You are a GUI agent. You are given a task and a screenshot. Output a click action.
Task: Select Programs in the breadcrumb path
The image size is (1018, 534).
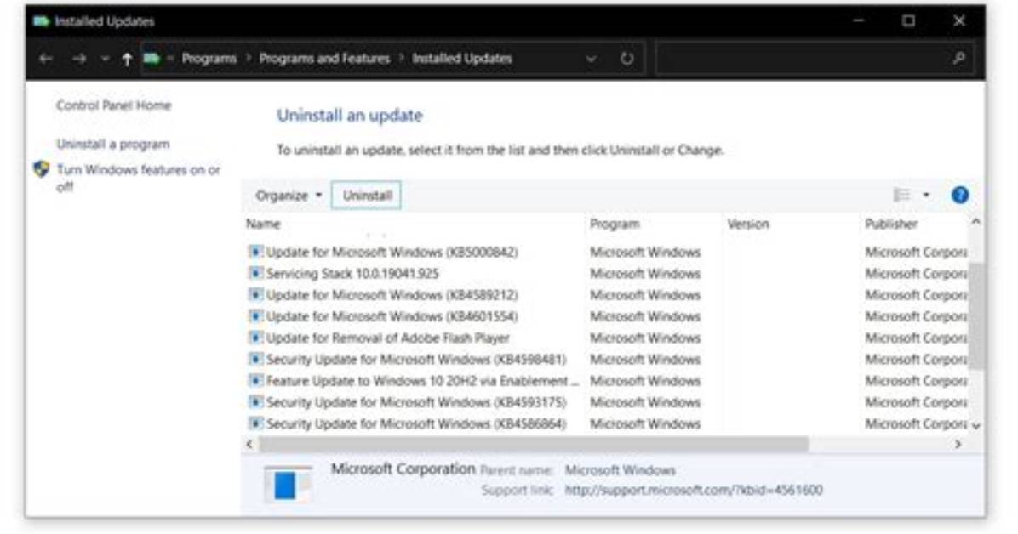pos(209,59)
